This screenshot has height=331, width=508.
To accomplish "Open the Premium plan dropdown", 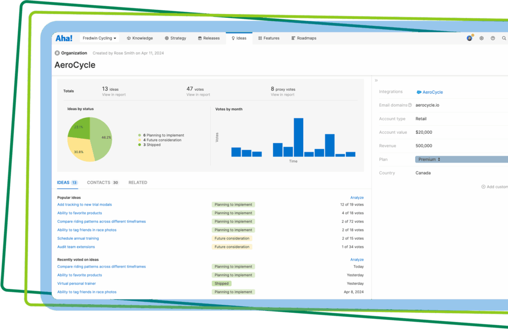I will 461,160.
